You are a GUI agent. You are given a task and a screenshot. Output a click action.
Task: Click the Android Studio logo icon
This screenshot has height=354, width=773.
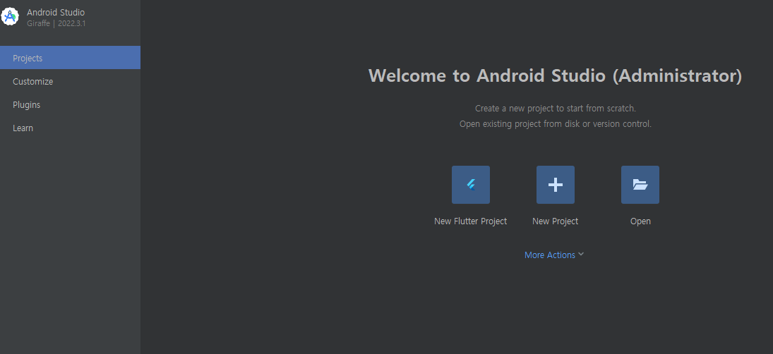pyautogui.click(x=9, y=17)
